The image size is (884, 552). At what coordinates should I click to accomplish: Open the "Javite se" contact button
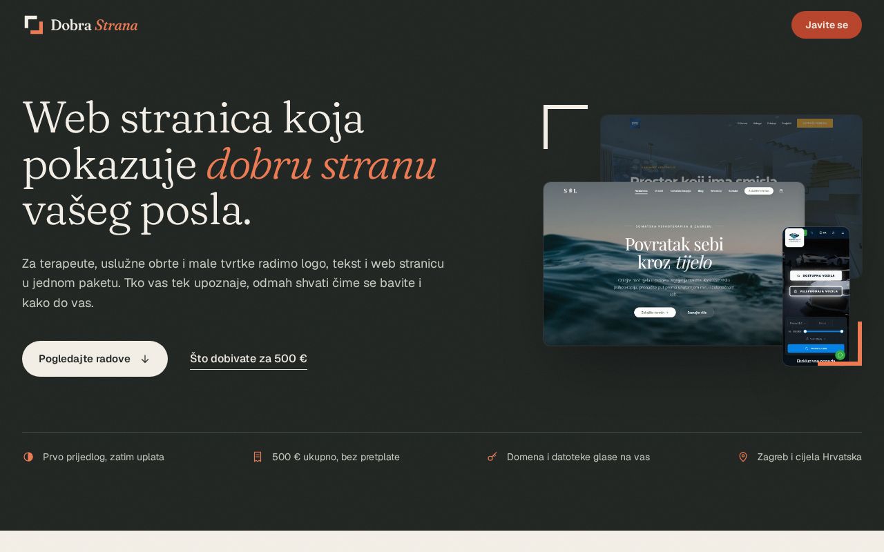(826, 25)
